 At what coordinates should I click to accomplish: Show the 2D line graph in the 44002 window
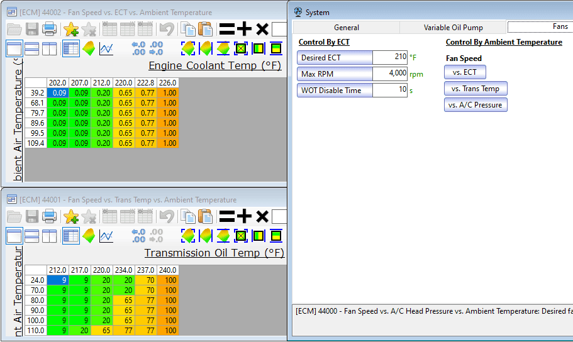click(106, 48)
